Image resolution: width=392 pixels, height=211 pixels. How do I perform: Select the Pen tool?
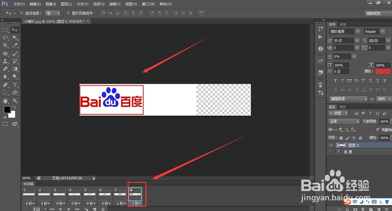click(5, 85)
